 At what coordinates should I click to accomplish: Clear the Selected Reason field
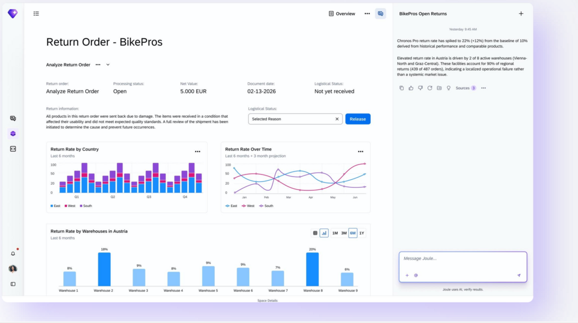coord(337,119)
